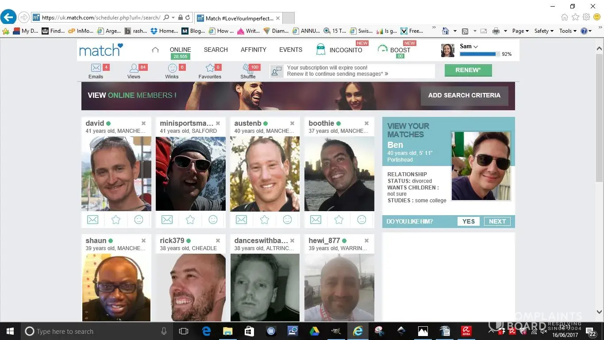Open the Safety dropdown menu

pos(544,31)
